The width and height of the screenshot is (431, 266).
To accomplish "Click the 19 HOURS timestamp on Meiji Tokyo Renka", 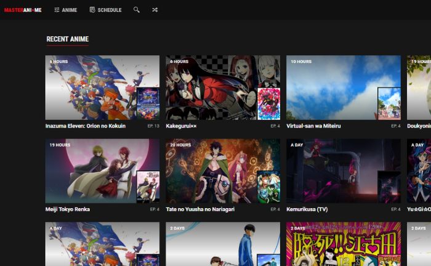I will (60, 145).
